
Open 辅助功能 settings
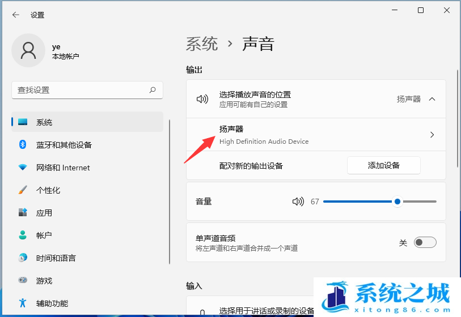(87, 303)
